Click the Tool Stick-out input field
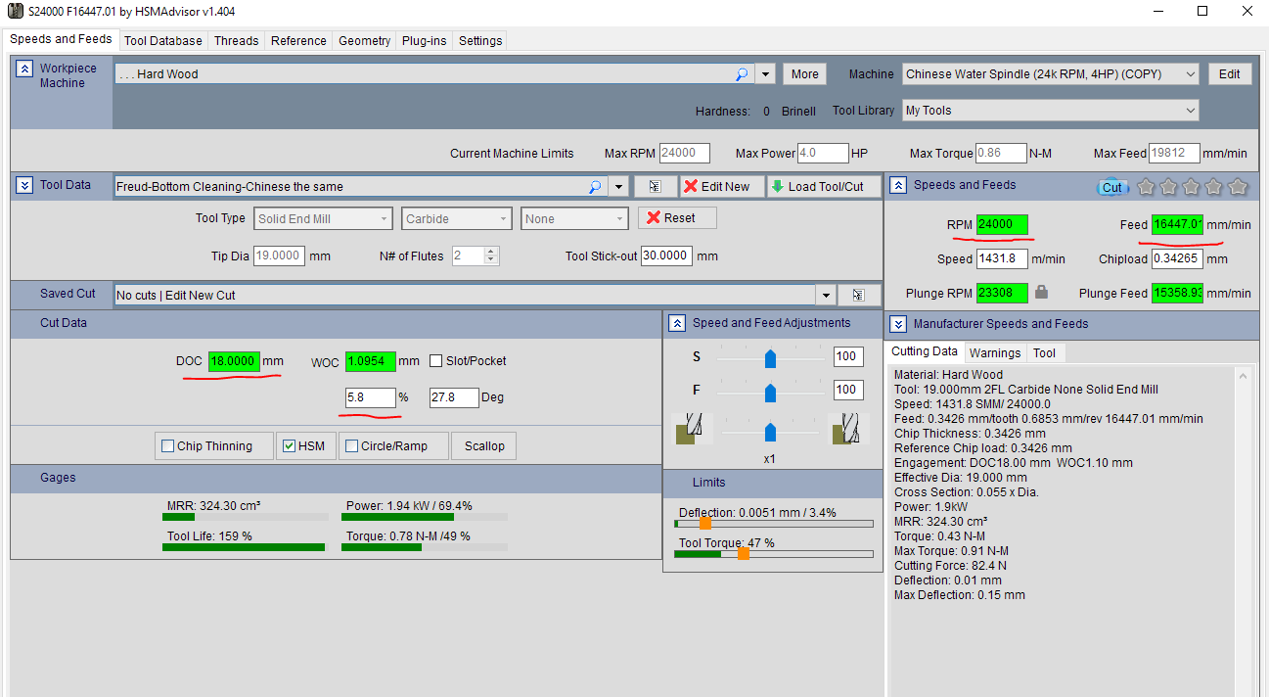Viewport: 1269px width, 697px height. (666, 256)
